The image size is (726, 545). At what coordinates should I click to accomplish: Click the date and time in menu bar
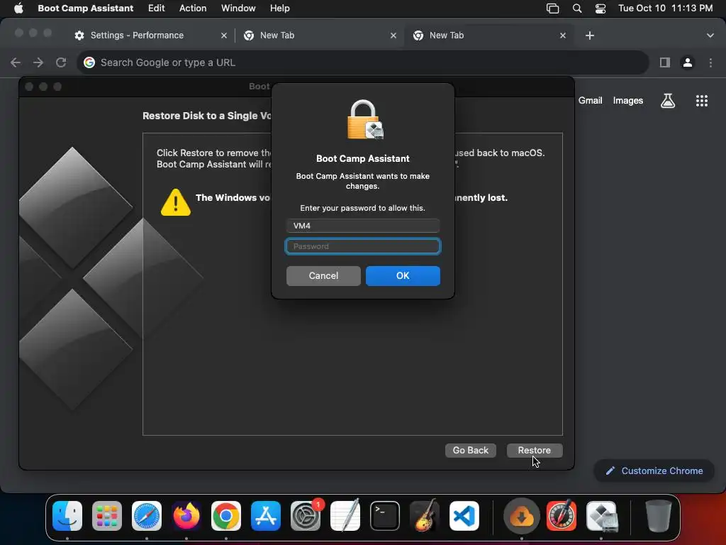[x=665, y=8]
